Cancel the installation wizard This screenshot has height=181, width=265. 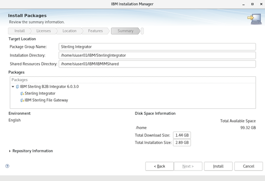tap(248, 166)
